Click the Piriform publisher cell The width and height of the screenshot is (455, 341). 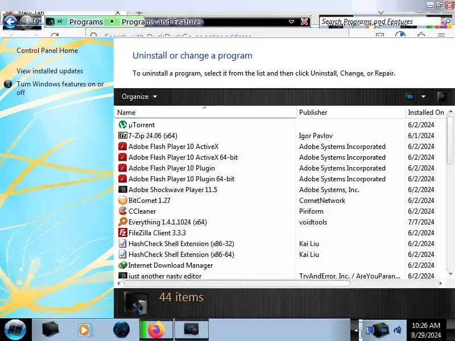click(311, 211)
